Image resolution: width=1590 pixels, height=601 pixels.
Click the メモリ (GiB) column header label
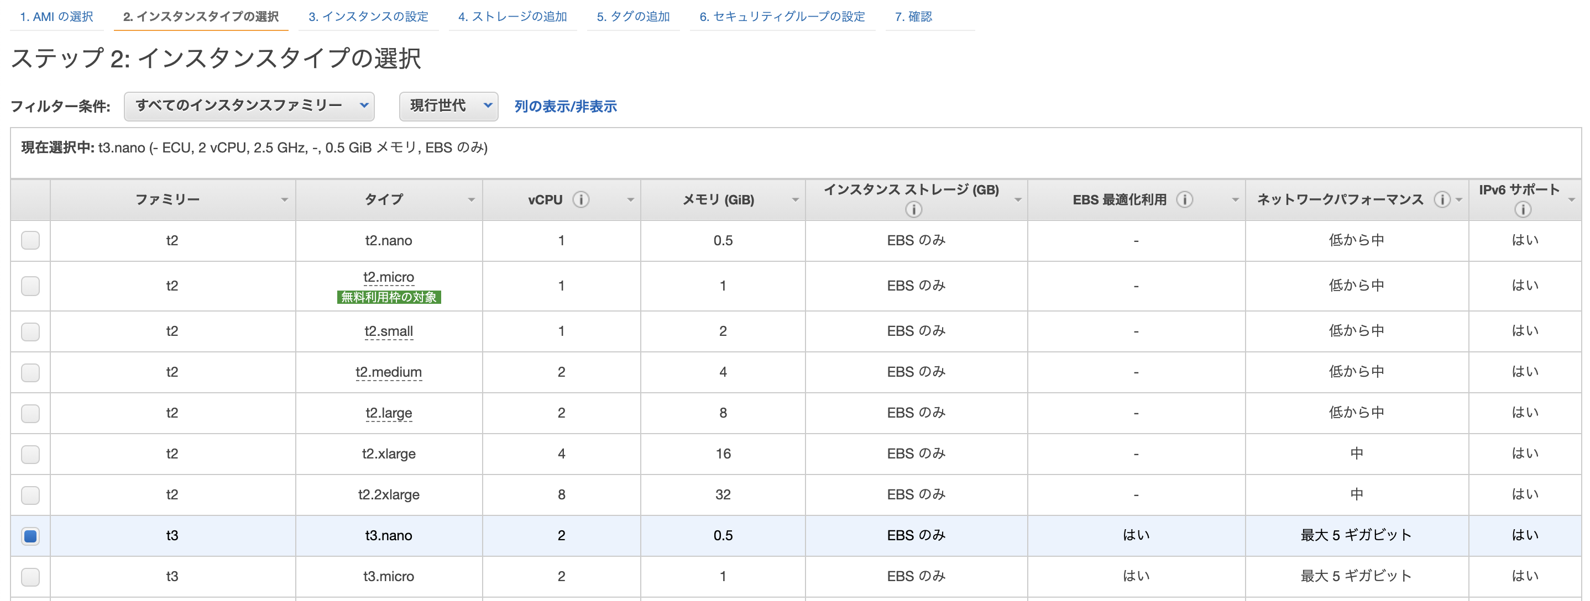tap(719, 200)
